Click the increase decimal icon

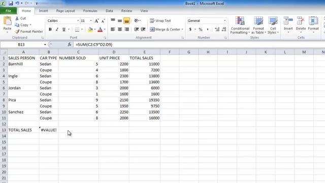tap(217, 29)
